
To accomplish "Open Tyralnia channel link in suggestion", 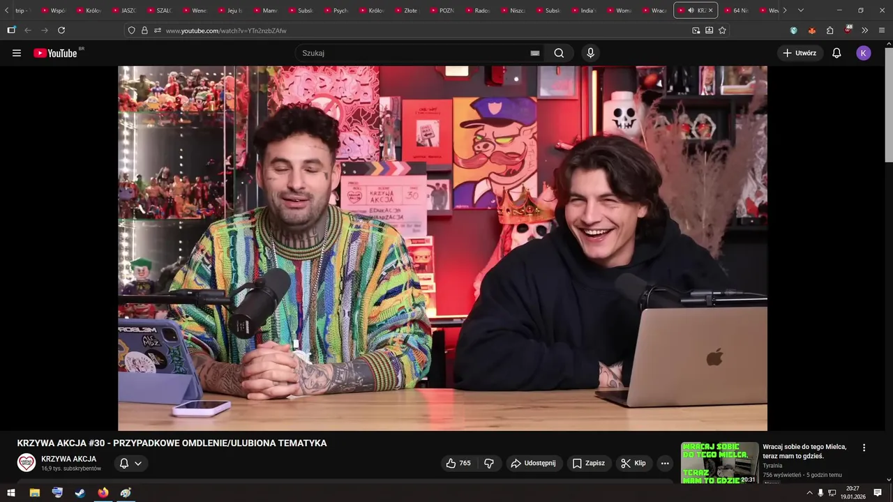I will point(772,465).
